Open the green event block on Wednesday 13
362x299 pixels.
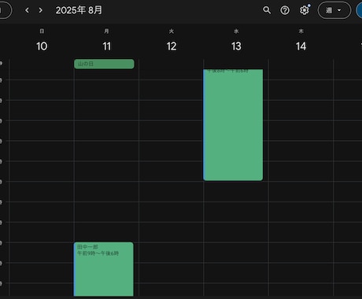tap(233, 125)
